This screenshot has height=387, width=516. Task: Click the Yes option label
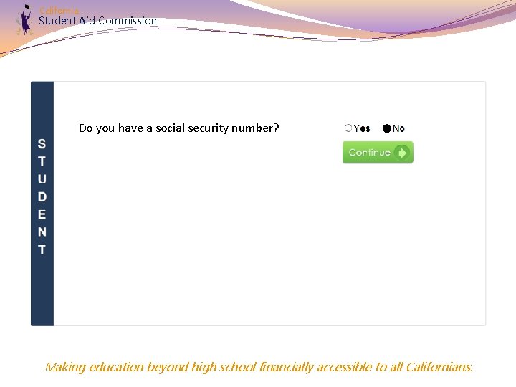(362, 128)
